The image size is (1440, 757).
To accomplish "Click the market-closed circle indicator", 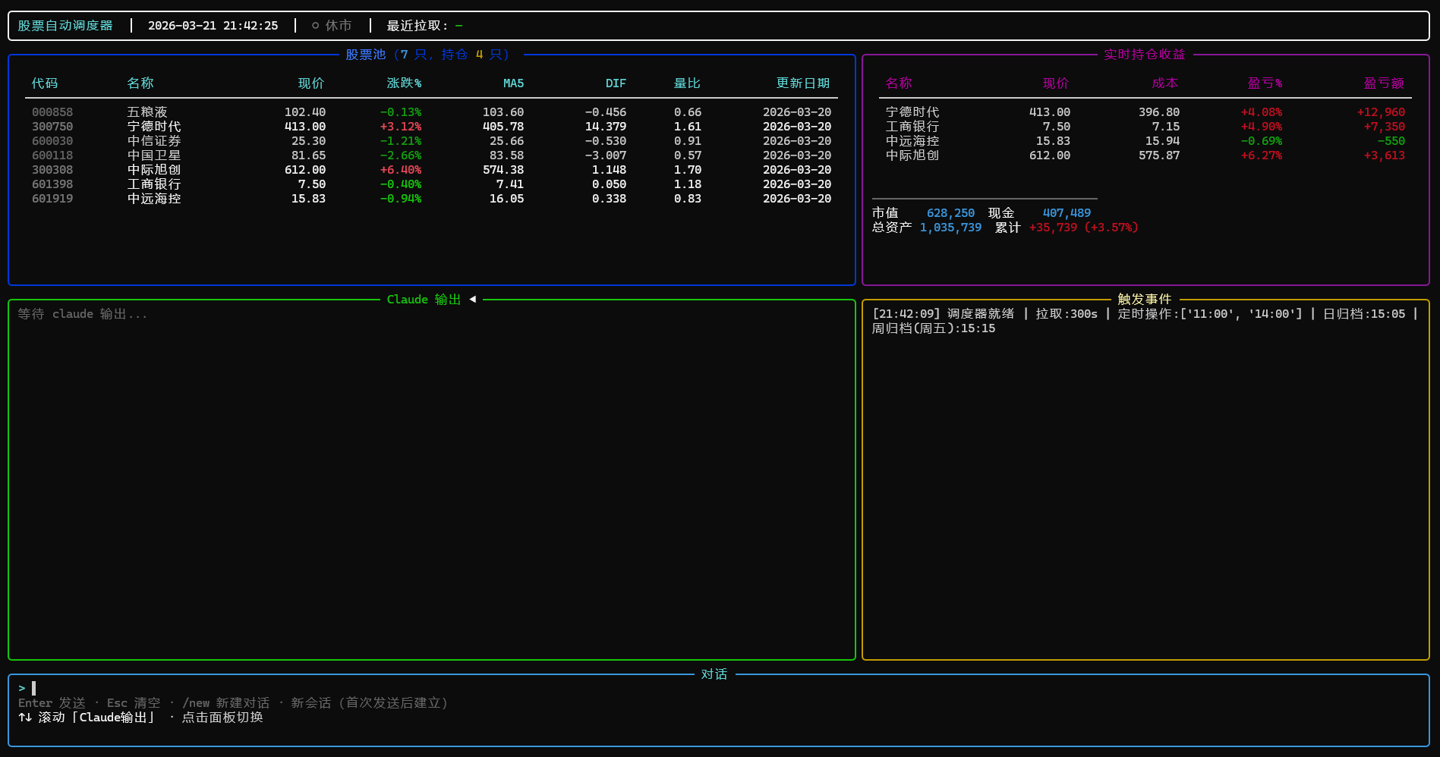I will 315,26.
